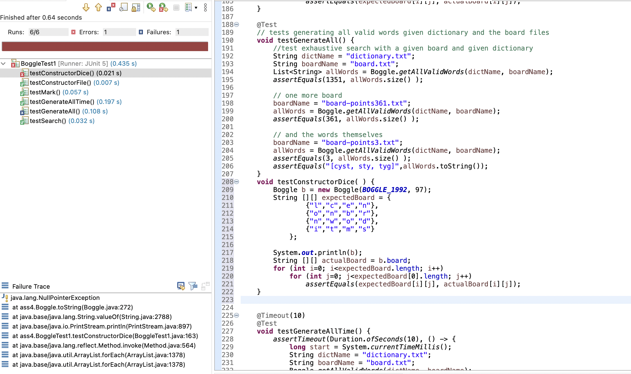The height and width of the screenshot is (374, 631).
Task: Open the JUnit view menu (three dots)
Action: (205, 8)
